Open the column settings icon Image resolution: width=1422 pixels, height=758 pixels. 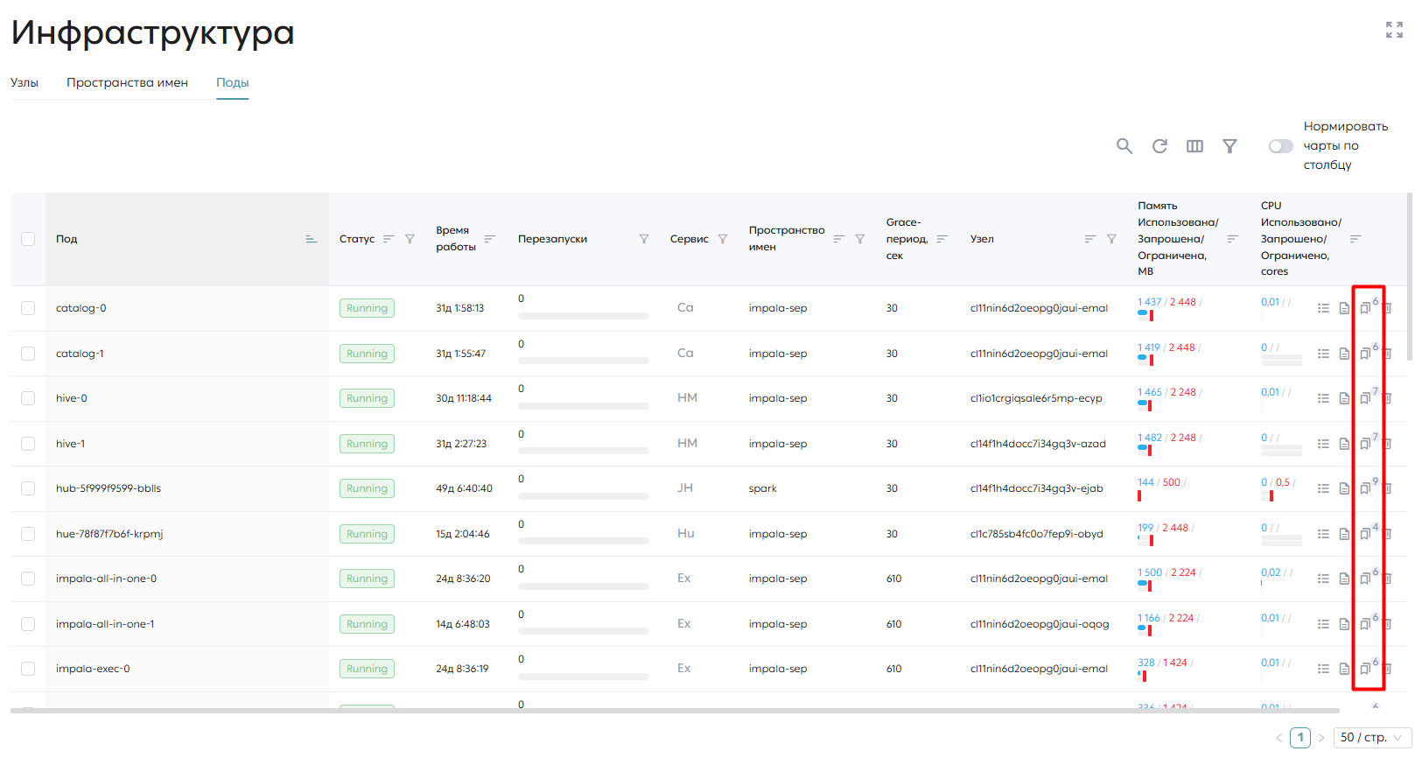(1194, 146)
